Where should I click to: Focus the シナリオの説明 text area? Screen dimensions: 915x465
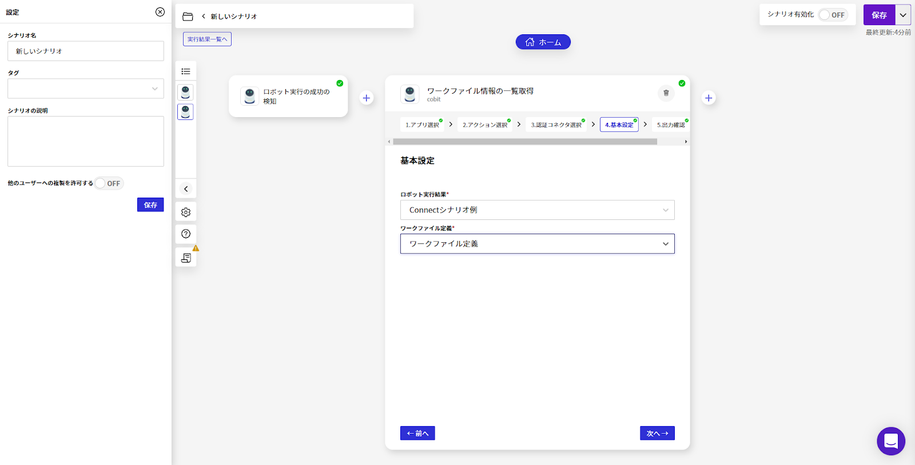pyautogui.click(x=86, y=142)
